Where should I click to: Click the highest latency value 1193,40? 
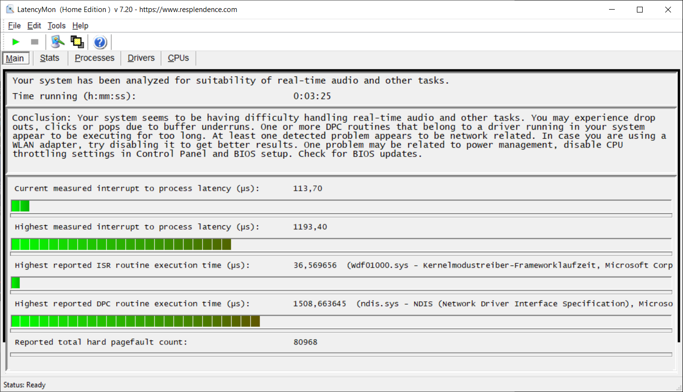pos(310,227)
